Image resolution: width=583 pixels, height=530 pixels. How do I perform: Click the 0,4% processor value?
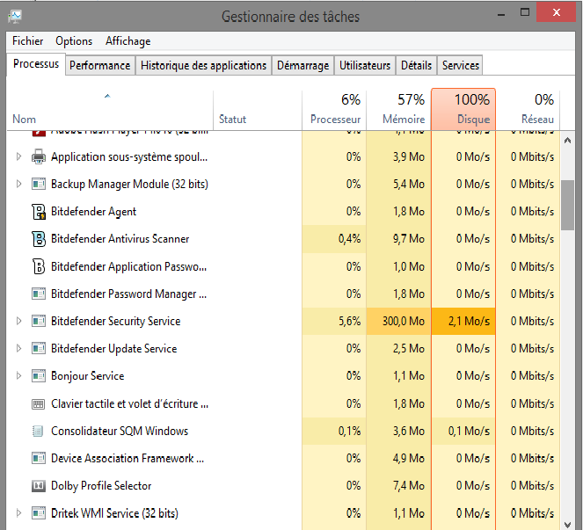349,238
